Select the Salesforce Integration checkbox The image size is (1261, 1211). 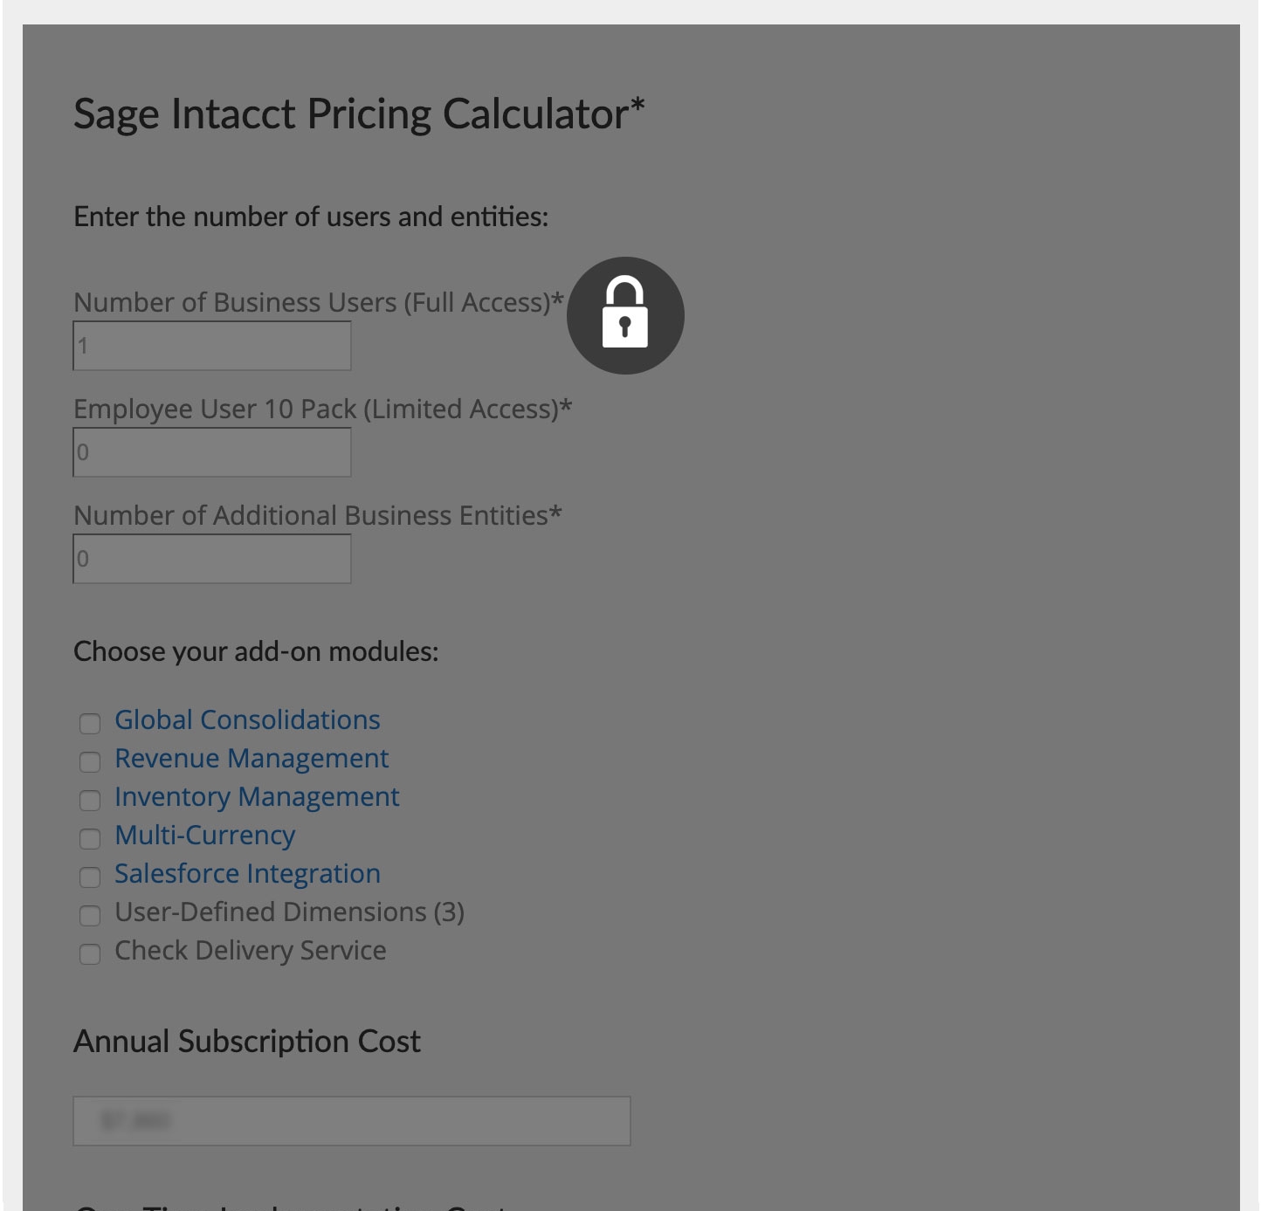(x=90, y=877)
